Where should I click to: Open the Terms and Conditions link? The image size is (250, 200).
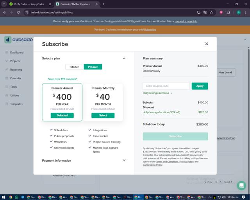click(x=167, y=162)
